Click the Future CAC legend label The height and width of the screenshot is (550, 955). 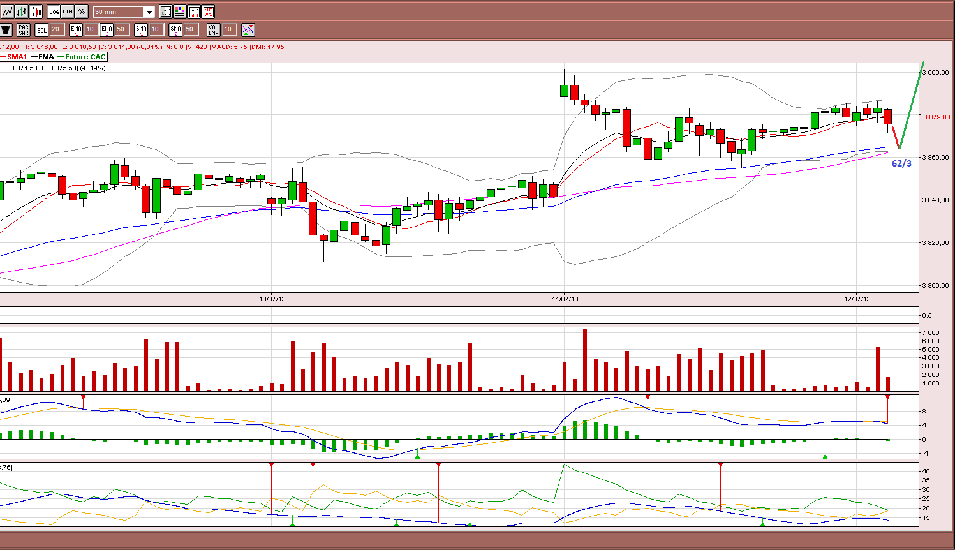pos(85,57)
